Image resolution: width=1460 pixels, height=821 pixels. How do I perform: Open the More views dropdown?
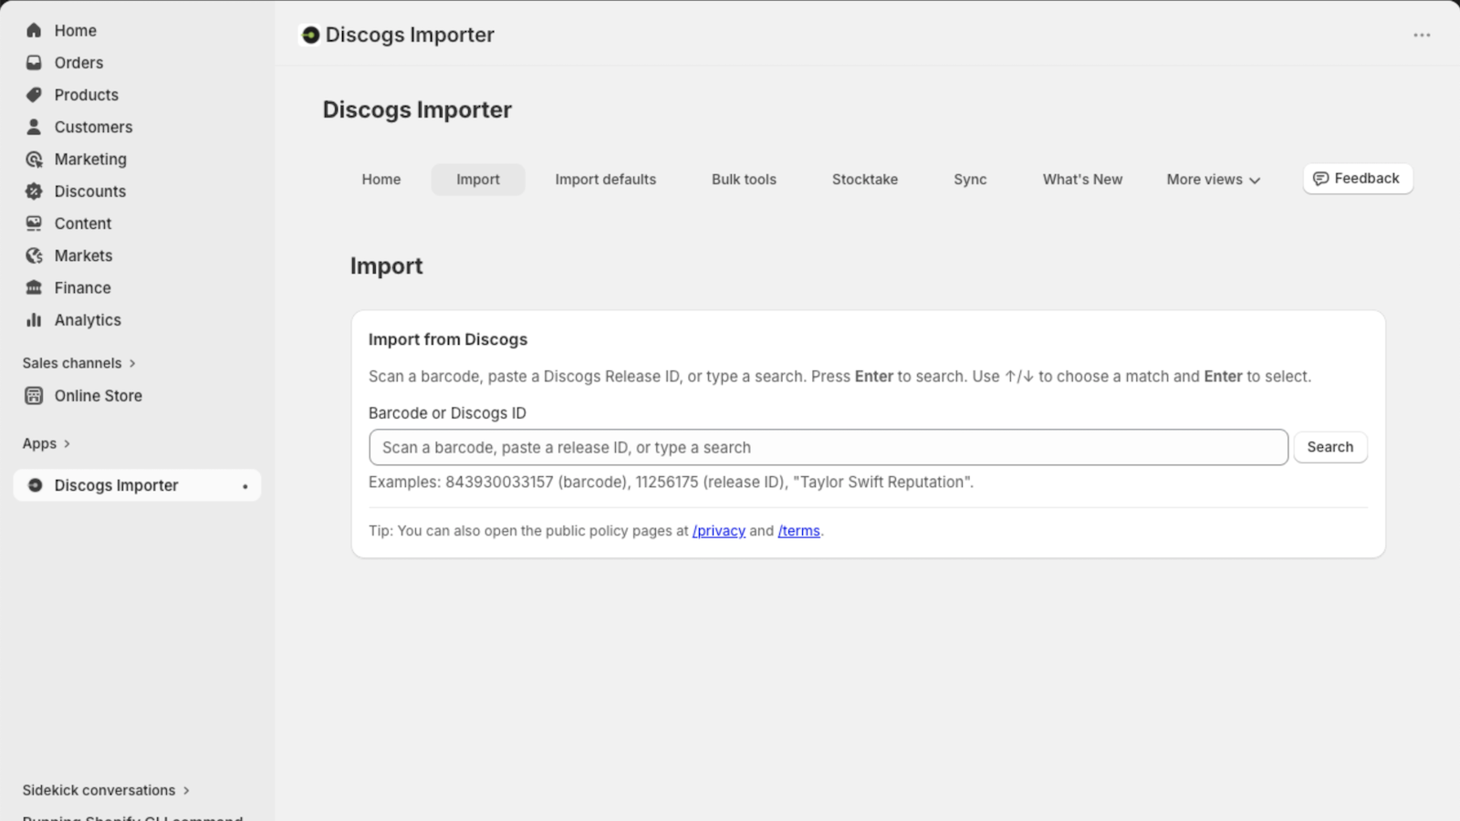1213,180
